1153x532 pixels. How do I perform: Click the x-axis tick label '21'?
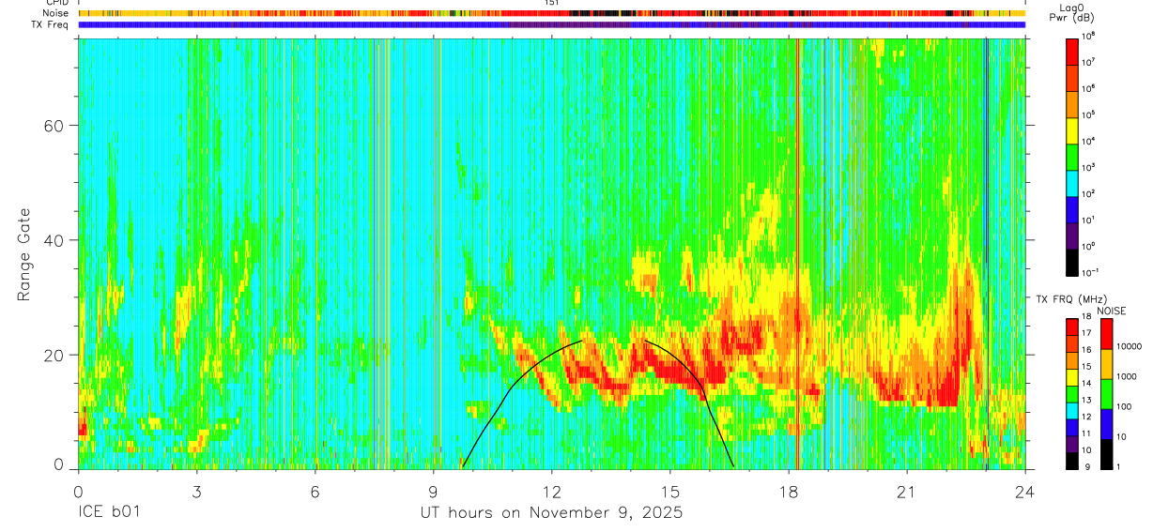click(x=907, y=493)
